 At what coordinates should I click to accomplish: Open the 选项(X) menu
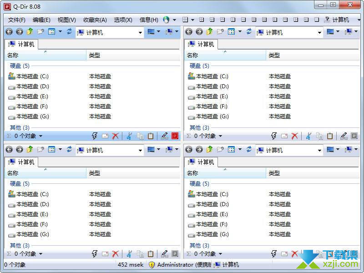click(x=123, y=20)
